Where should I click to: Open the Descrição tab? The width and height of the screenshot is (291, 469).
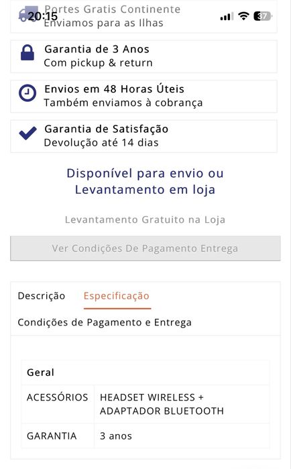pyautogui.click(x=41, y=296)
